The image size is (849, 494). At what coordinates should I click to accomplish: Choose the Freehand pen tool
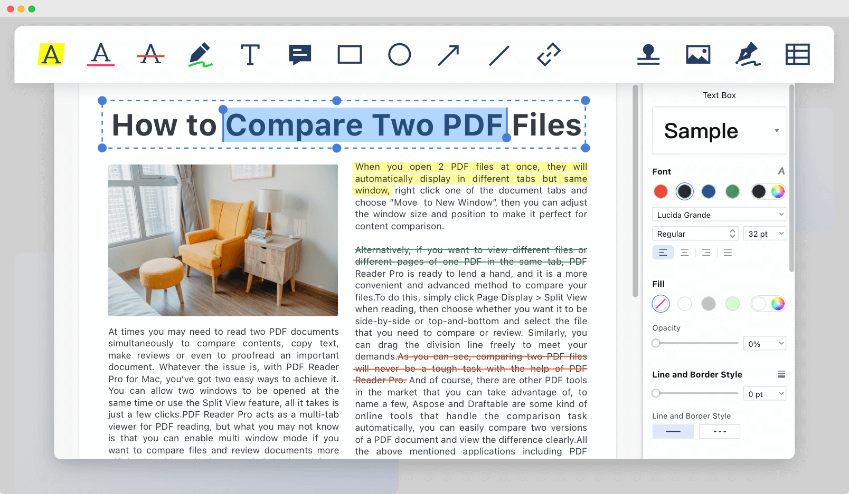click(x=200, y=54)
